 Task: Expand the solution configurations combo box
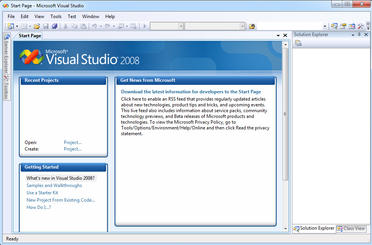click(182, 26)
